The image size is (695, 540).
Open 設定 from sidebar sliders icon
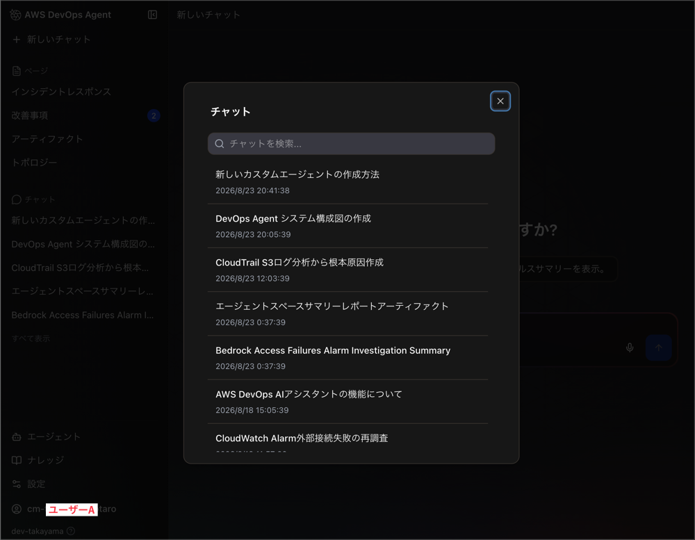coord(17,484)
